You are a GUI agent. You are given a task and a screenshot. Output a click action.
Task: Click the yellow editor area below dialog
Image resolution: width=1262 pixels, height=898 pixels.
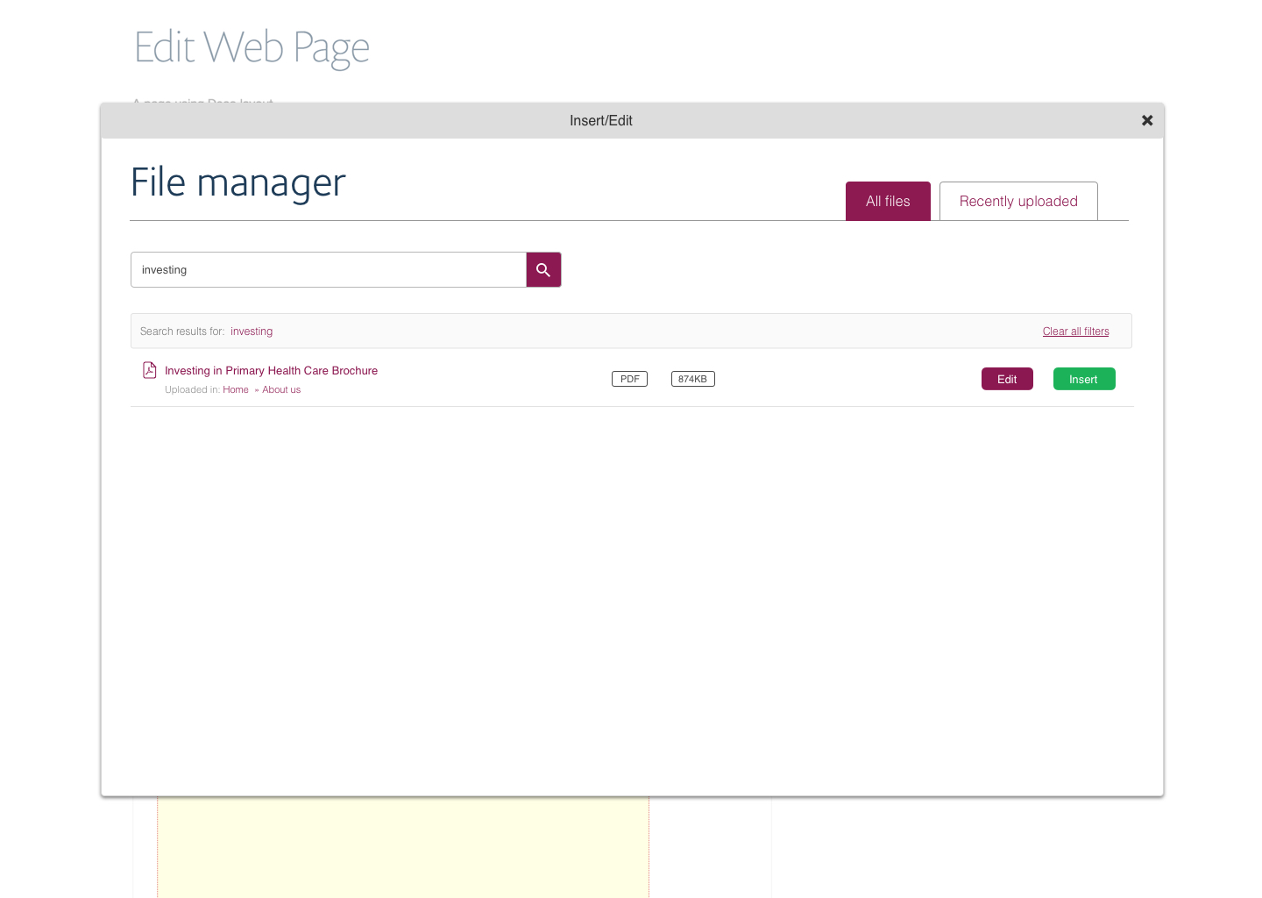[403, 846]
